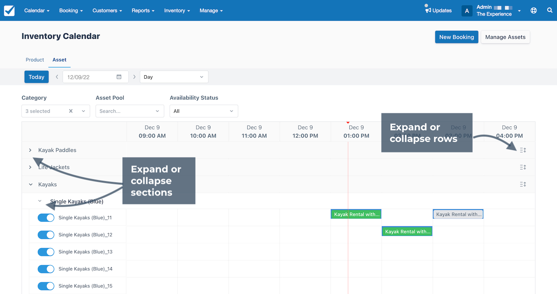Viewport: 557px width, 294px height.
Task: Click the Admin avatar letter A
Action: [x=467, y=11]
